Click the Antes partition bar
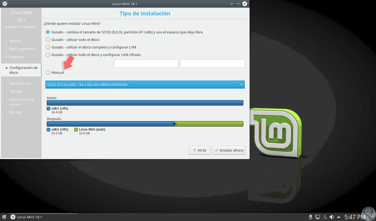 pyautogui.click(x=145, y=103)
